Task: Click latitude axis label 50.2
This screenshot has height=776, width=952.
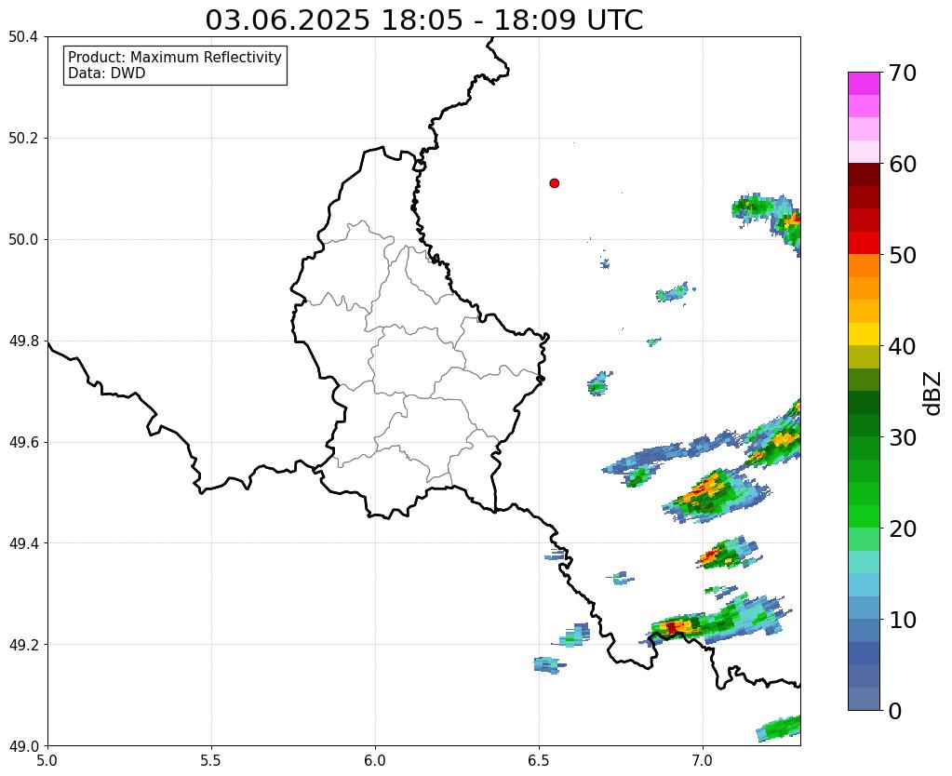Action: pyautogui.click(x=23, y=139)
